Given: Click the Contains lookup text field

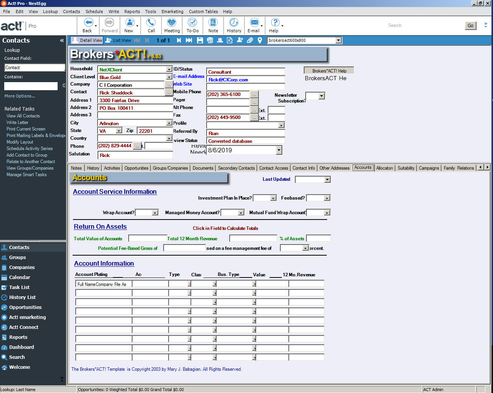Looking at the screenshot, I should pyautogui.click(x=31, y=86).
